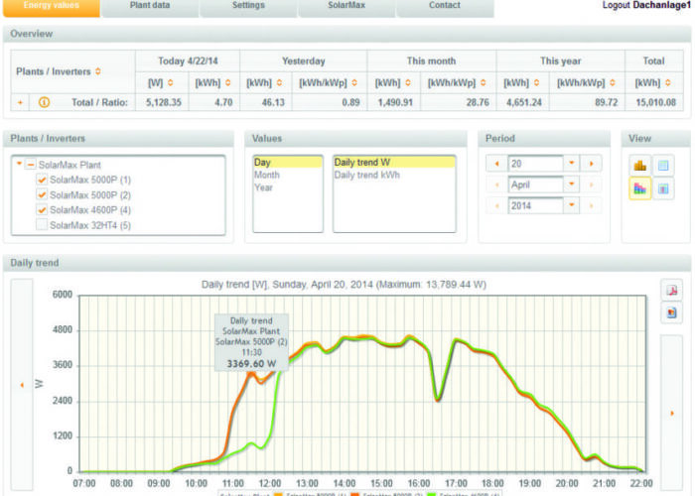This screenshot has width=695, height=496.
Task: Go to previous day in Period
Action: point(496,164)
